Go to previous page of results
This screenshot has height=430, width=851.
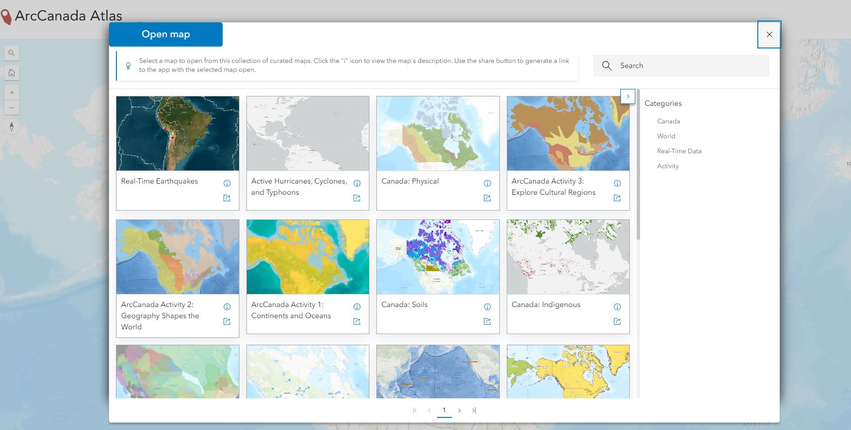click(429, 410)
